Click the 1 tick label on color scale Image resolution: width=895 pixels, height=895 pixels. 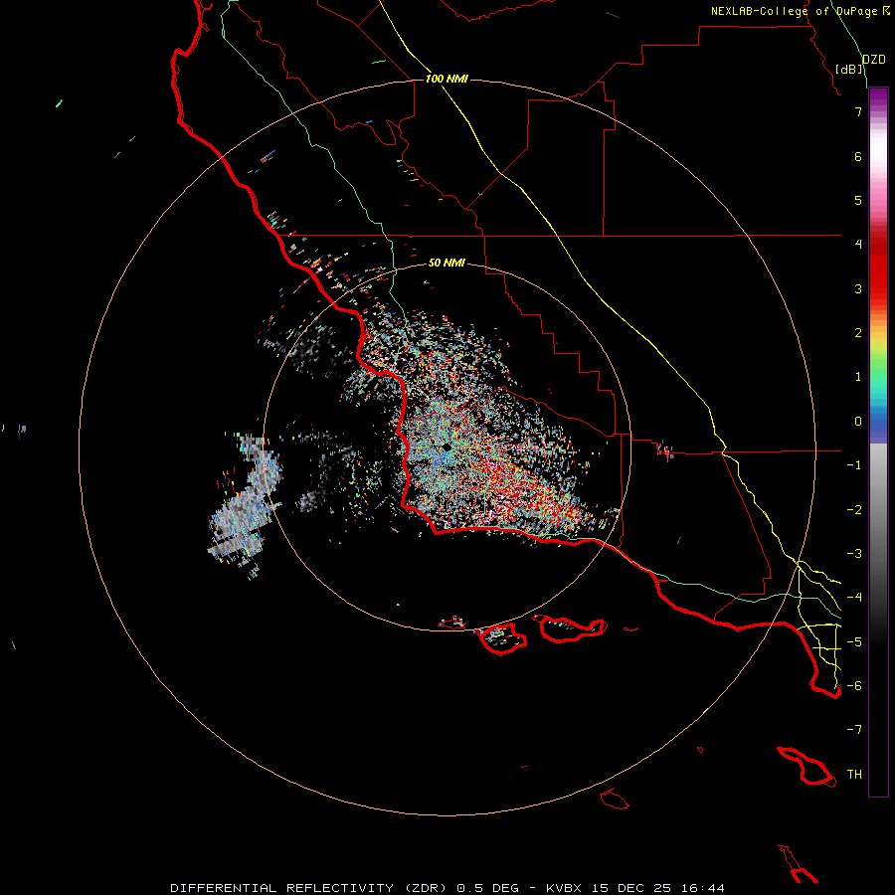click(858, 377)
